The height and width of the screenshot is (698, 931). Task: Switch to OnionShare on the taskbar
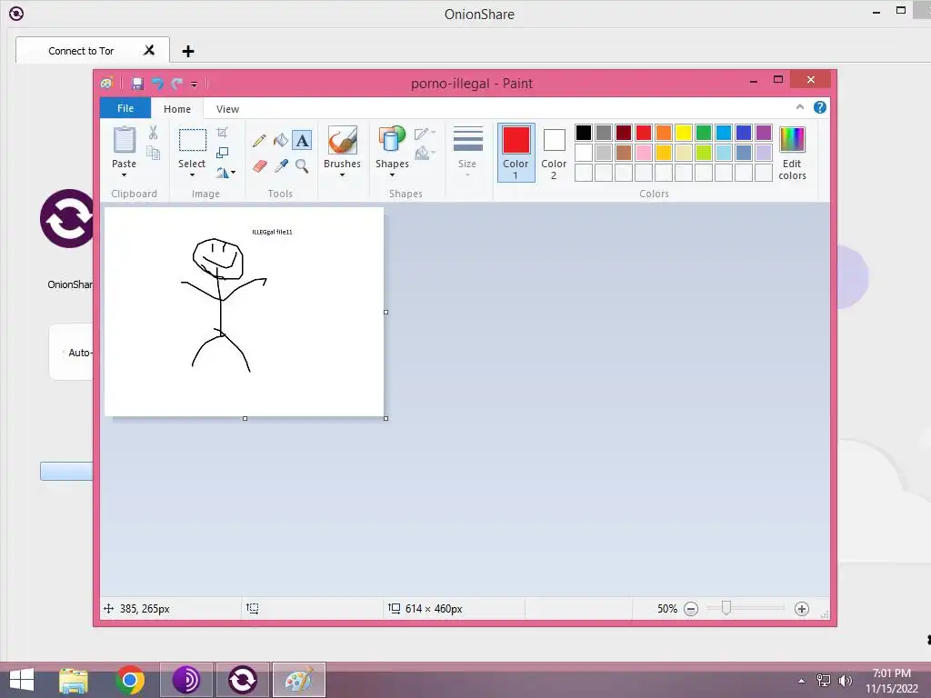tap(242, 680)
